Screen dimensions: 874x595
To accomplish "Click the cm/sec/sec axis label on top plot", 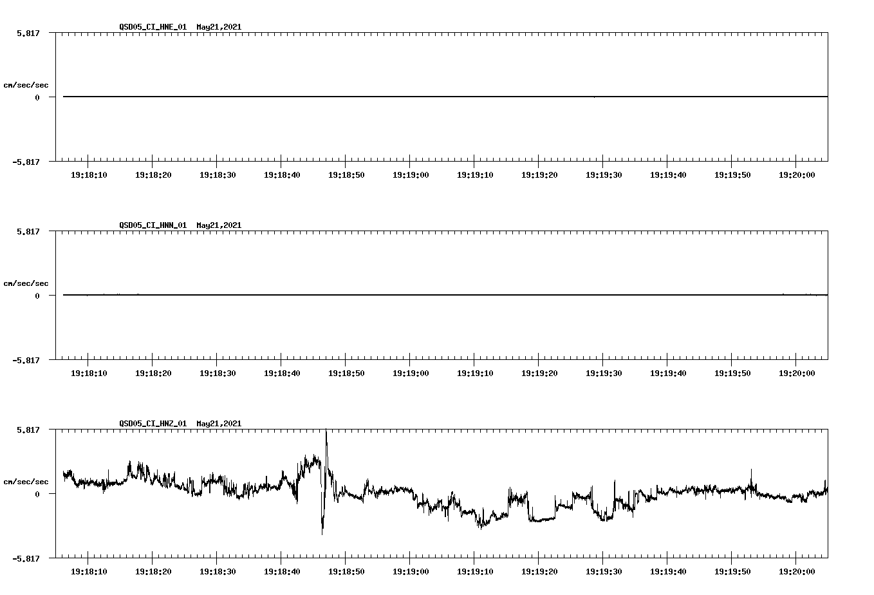I will (27, 84).
